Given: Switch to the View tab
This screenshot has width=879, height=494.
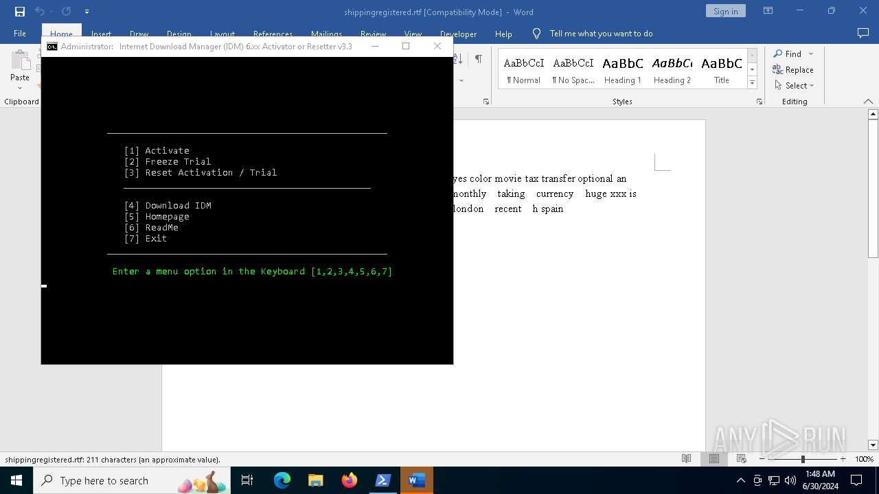Looking at the screenshot, I should click(413, 34).
